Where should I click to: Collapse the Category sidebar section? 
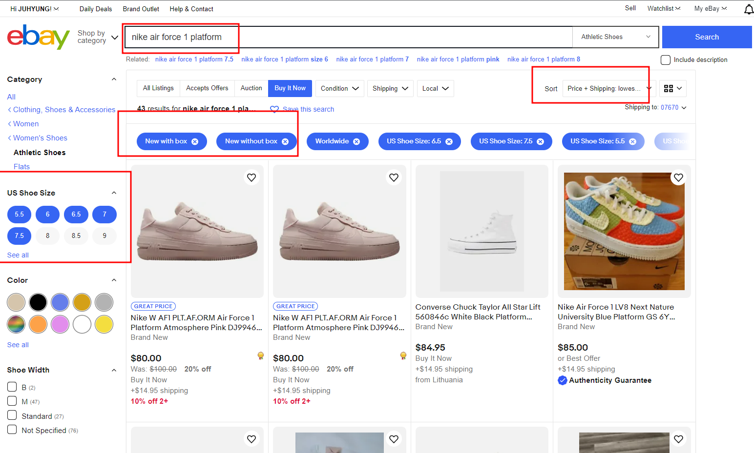pyautogui.click(x=114, y=79)
